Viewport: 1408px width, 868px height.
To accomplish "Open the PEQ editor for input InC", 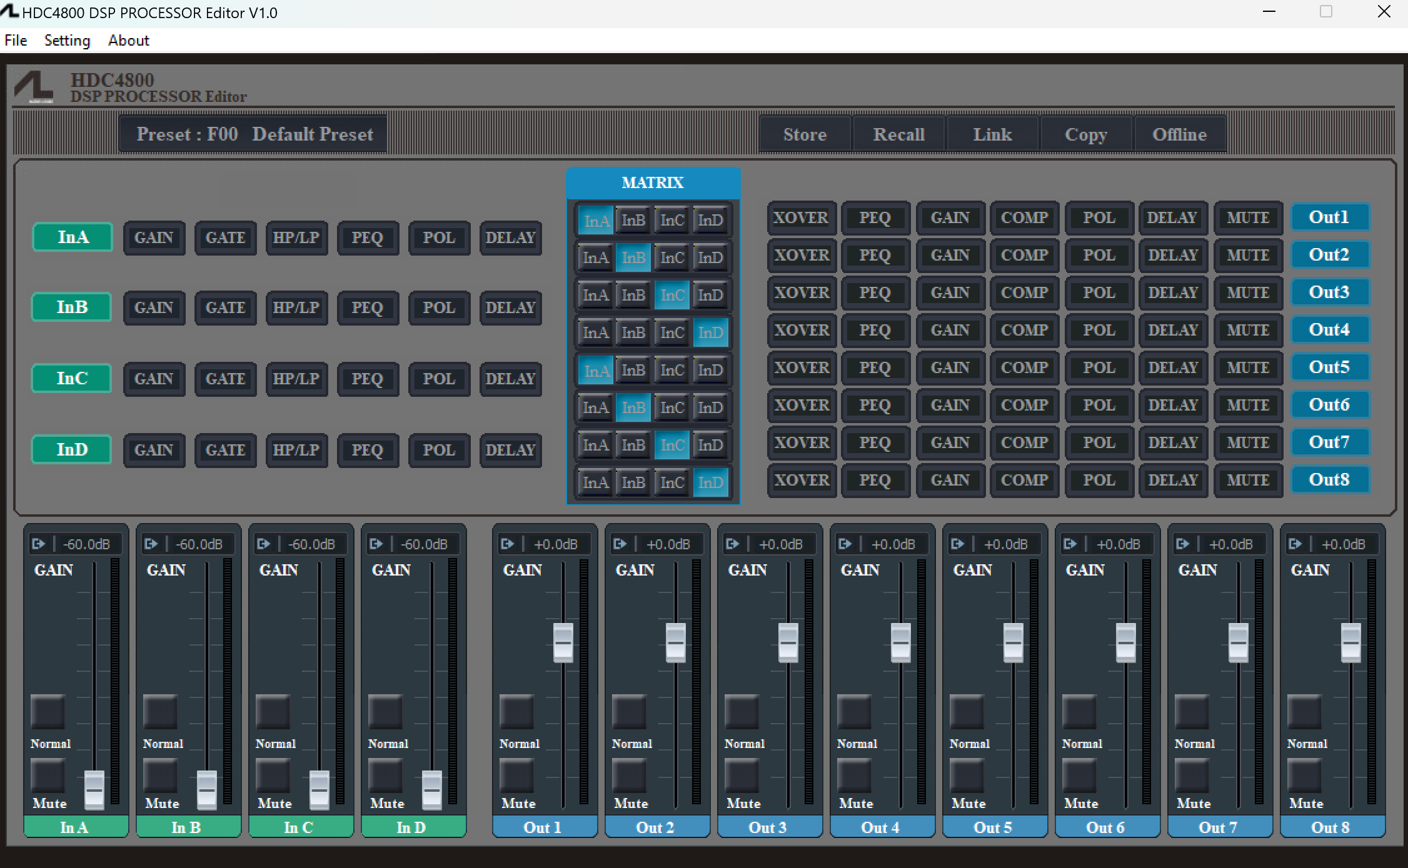I will pyautogui.click(x=368, y=379).
